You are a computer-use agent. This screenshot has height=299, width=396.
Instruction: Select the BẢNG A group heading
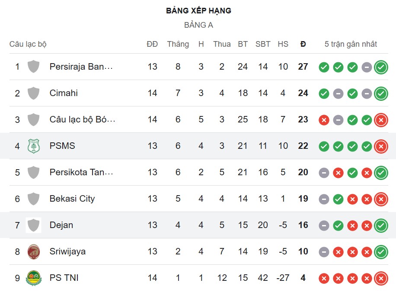point(198,25)
